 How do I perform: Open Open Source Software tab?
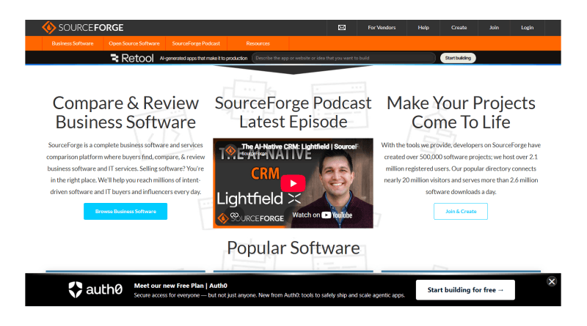click(x=134, y=43)
